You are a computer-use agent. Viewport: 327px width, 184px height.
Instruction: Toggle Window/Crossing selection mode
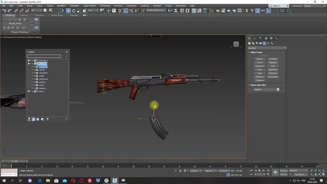[x=62, y=11]
